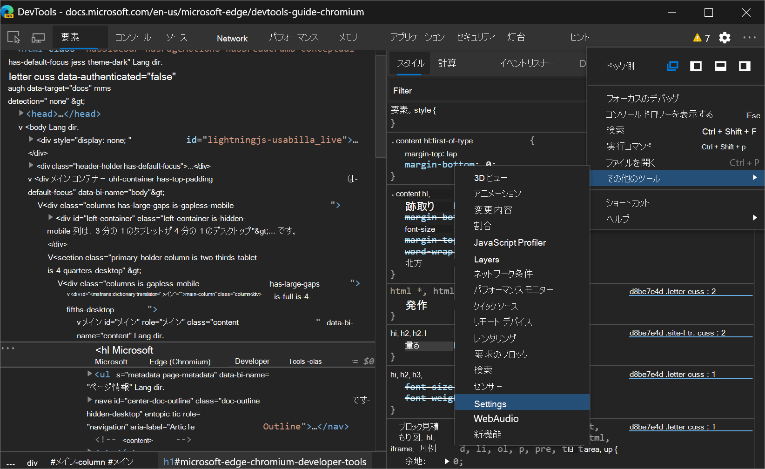Activate the inspect element picker icon
Image resolution: width=765 pixels, height=469 pixels.
click(x=14, y=38)
